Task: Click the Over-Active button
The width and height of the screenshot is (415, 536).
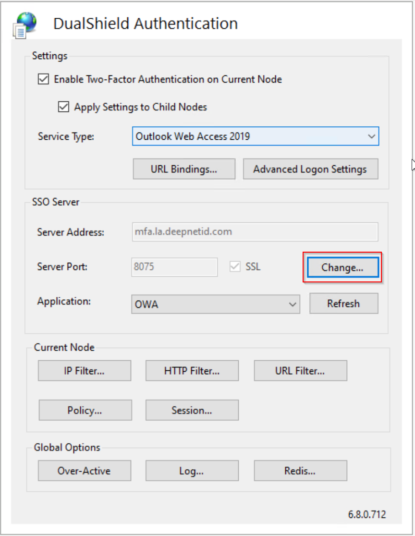Action: coord(84,471)
